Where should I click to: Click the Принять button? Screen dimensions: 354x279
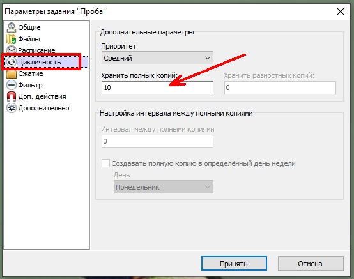[x=234, y=264]
